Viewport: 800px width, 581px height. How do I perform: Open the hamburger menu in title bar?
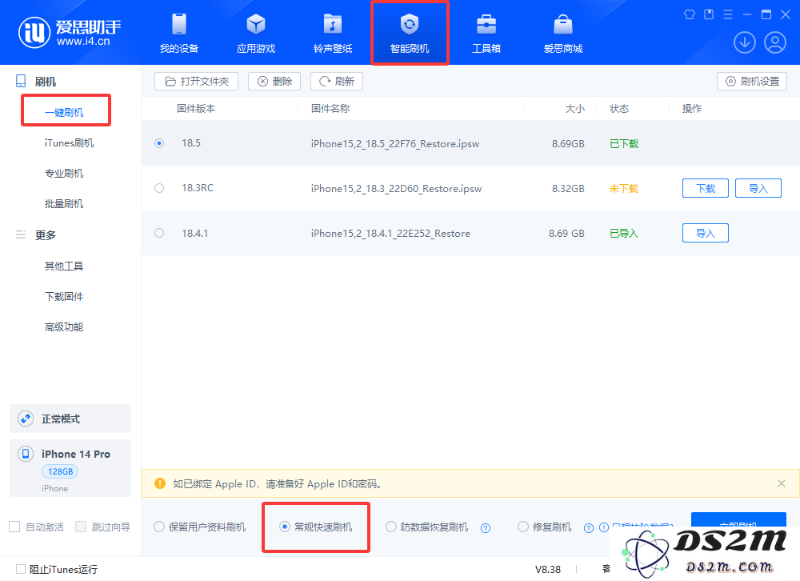pyautogui.click(x=728, y=14)
